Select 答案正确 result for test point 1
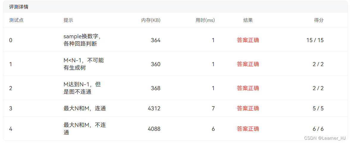Screen dimensions: 350x143 [248, 64]
